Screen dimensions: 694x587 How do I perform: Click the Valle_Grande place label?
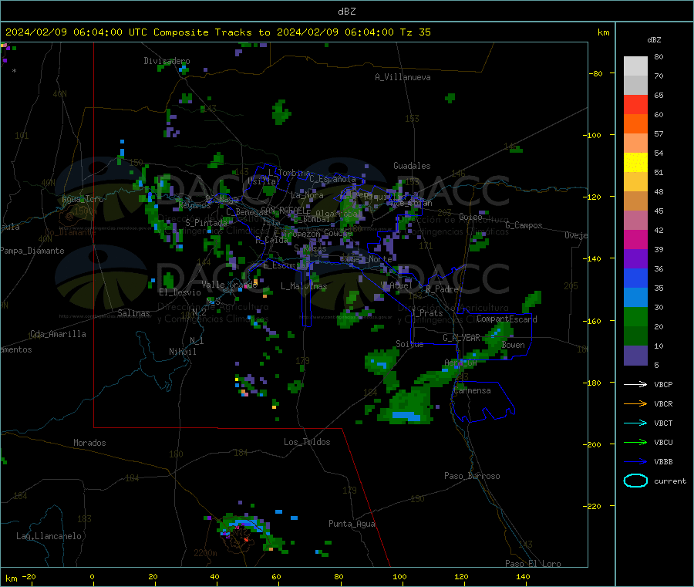point(229,285)
